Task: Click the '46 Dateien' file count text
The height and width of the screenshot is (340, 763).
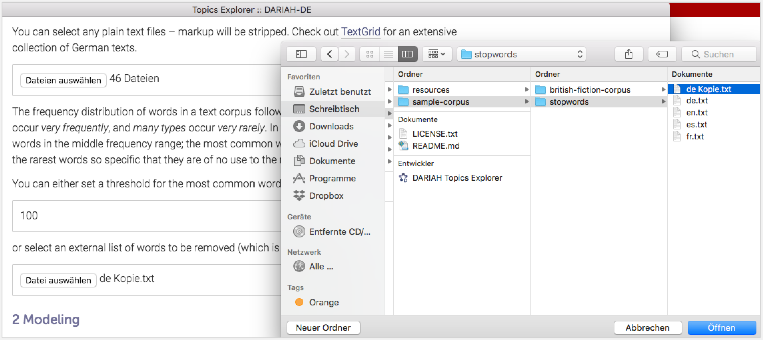Action: coord(134,79)
